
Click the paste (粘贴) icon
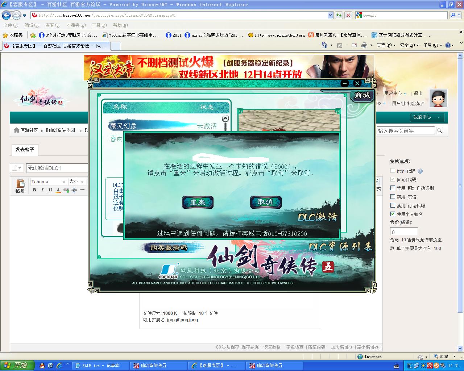point(20,185)
